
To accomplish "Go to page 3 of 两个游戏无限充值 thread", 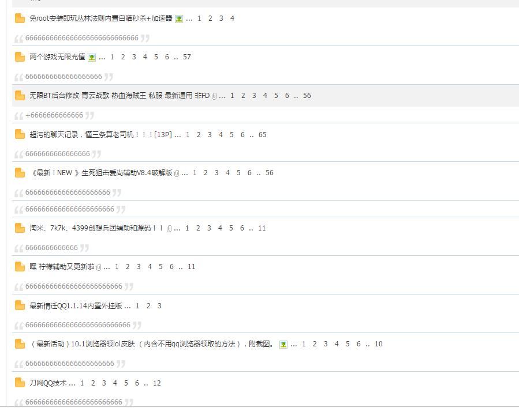I will 134,57.
